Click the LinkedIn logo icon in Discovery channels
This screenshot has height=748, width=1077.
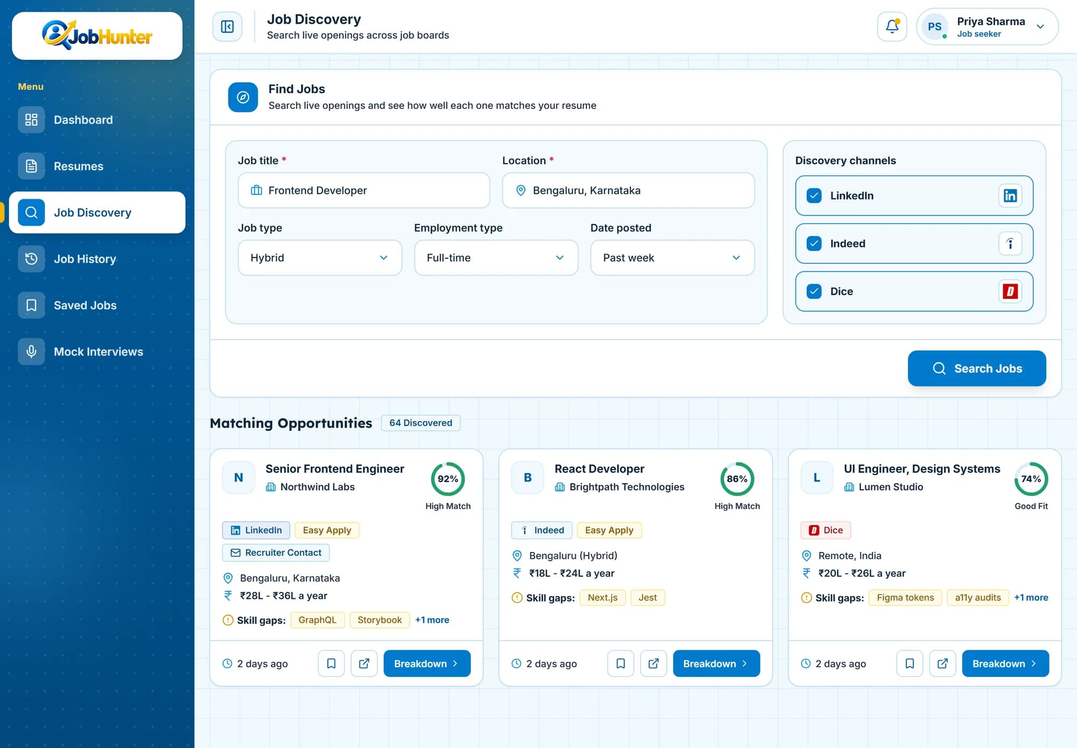[x=1010, y=195]
